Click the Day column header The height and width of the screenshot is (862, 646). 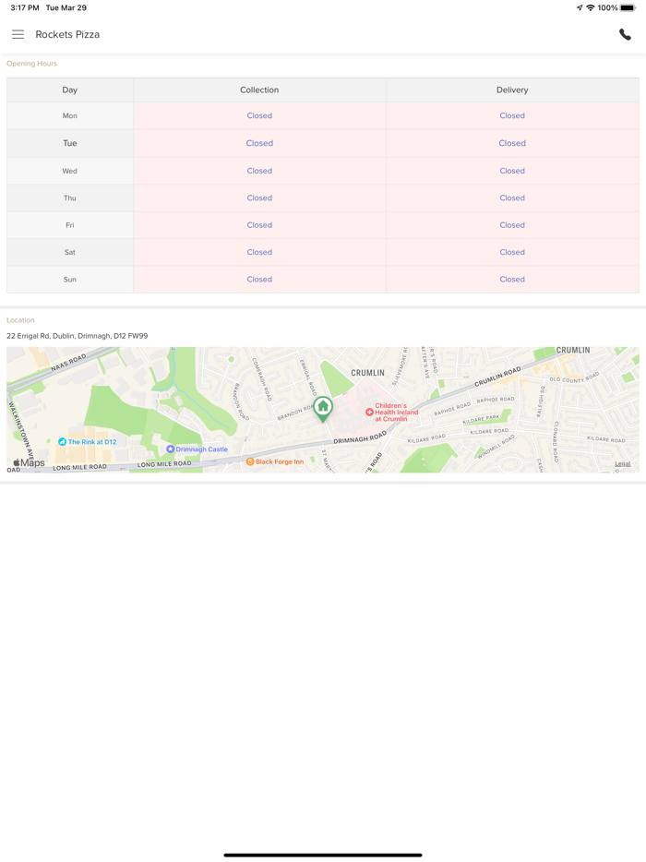(70, 90)
